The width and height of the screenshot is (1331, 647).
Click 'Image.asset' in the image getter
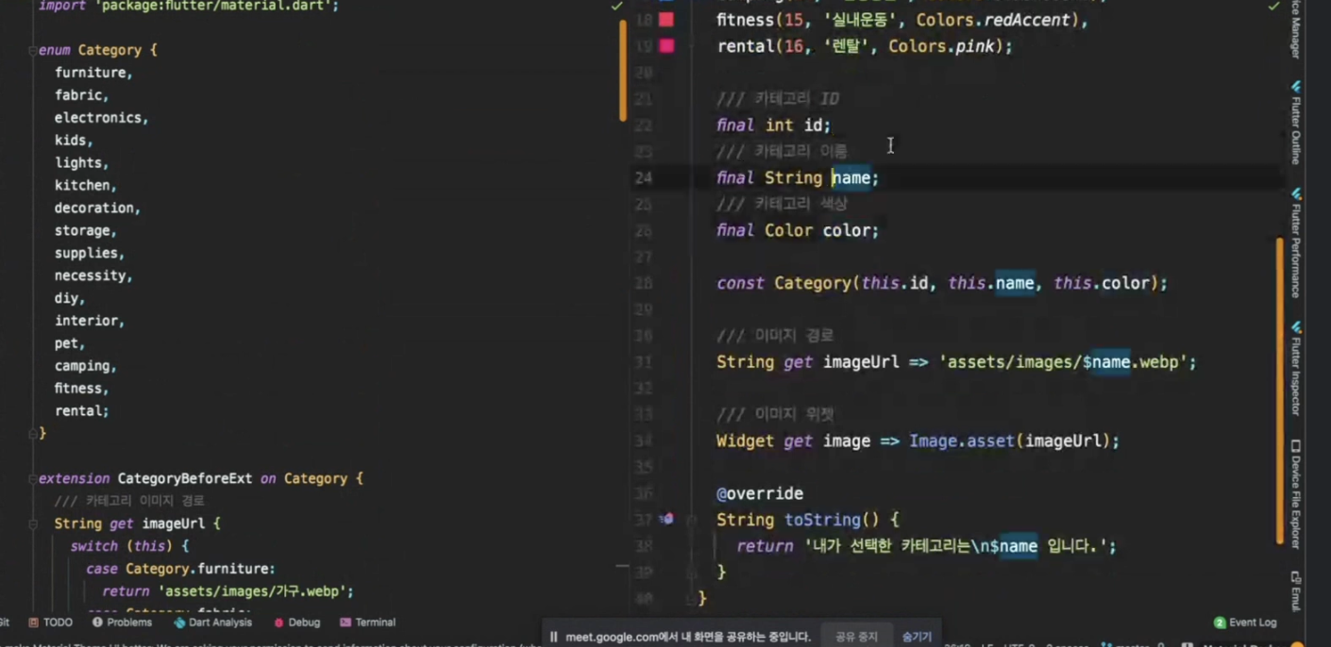962,440
